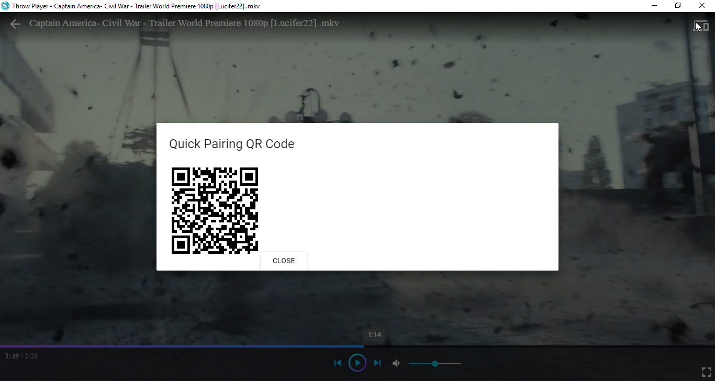
Task: Seek on the video progress bar
Action: point(357,346)
